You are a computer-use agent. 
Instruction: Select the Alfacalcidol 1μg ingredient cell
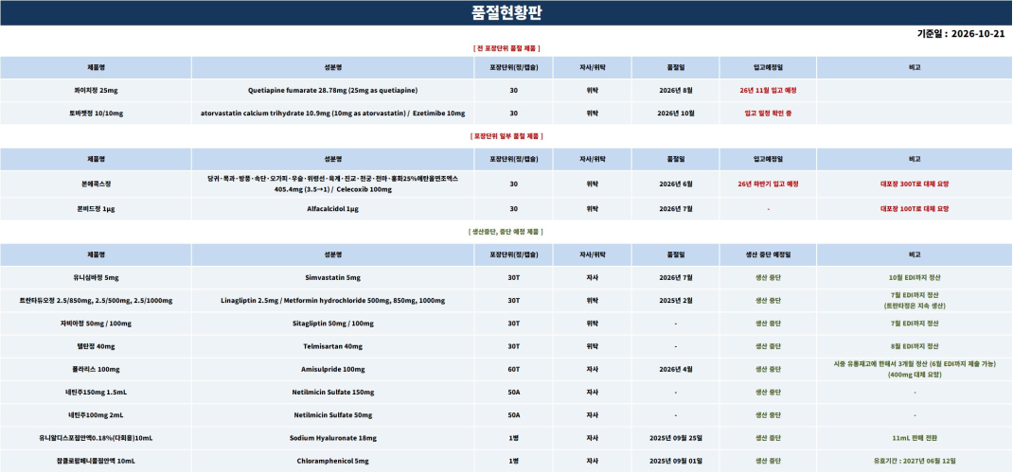[x=332, y=209]
